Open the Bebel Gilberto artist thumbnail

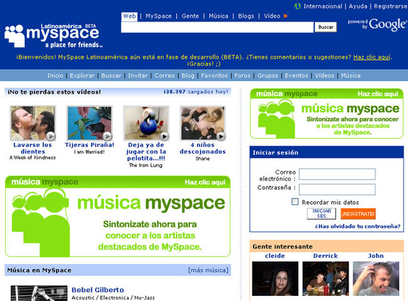tap(39, 293)
